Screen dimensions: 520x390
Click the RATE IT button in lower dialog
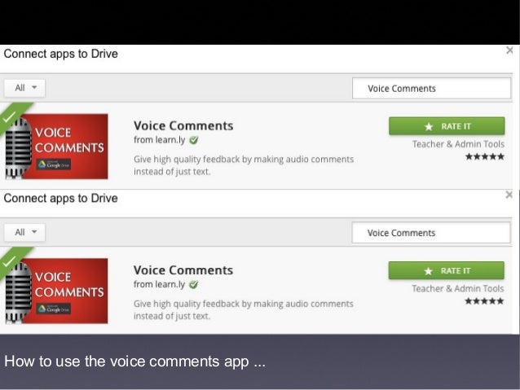(447, 270)
